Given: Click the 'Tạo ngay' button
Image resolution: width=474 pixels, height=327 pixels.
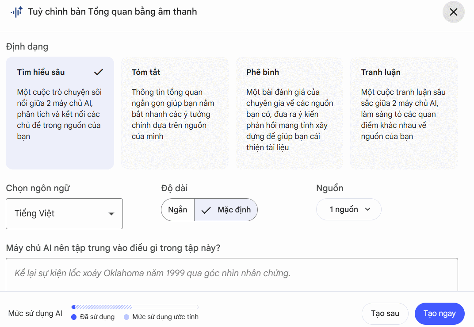Looking at the screenshot, I should tap(440, 314).
